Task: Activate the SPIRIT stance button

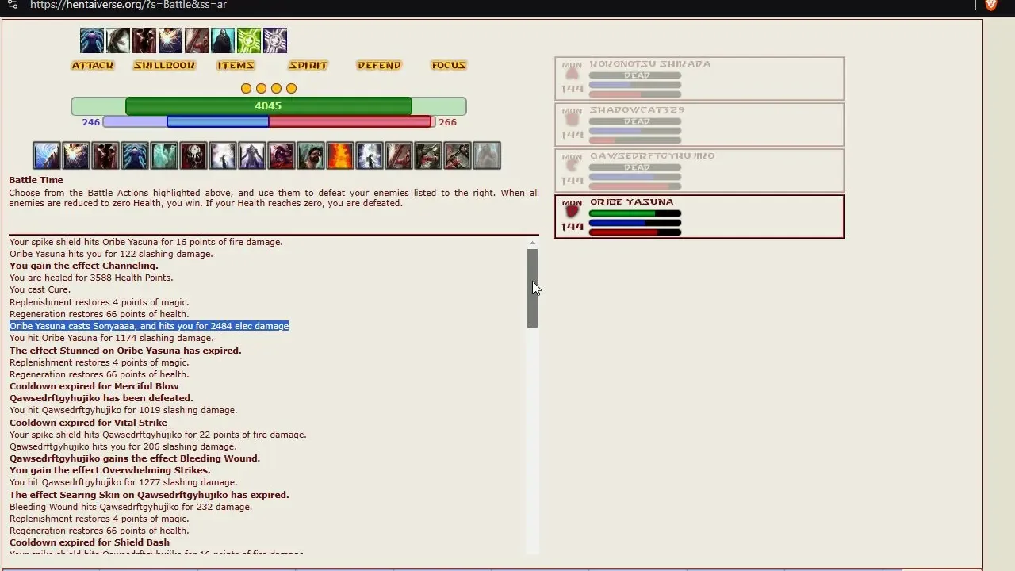Action: pos(308,65)
